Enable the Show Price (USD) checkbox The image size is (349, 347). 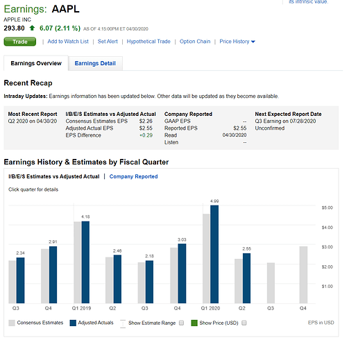click(244, 323)
